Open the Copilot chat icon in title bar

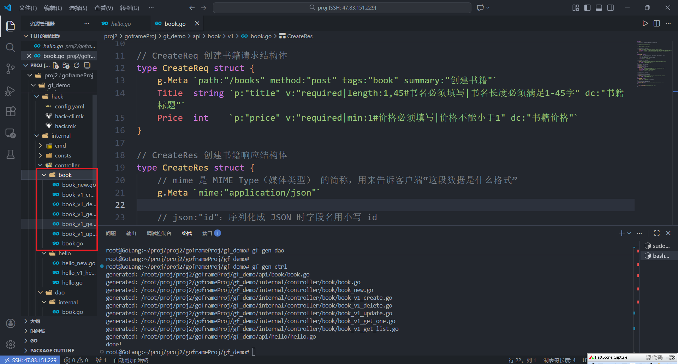click(480, 7)
